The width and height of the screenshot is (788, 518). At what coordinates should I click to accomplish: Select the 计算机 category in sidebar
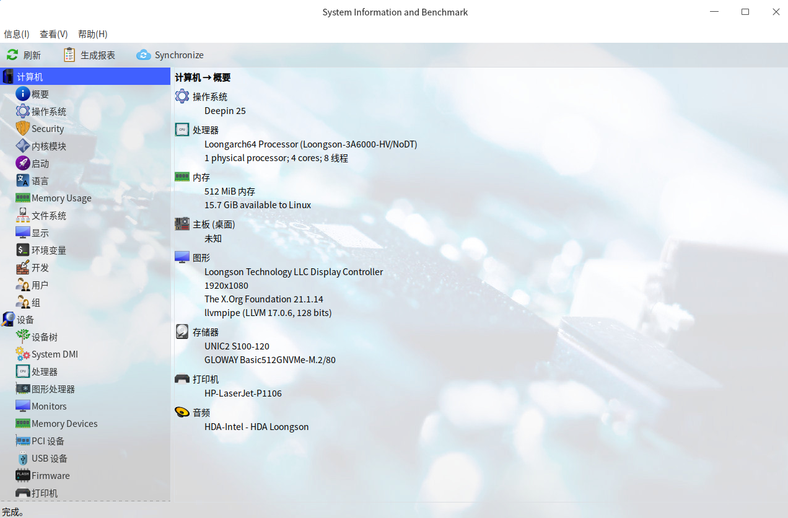point(85,77)
